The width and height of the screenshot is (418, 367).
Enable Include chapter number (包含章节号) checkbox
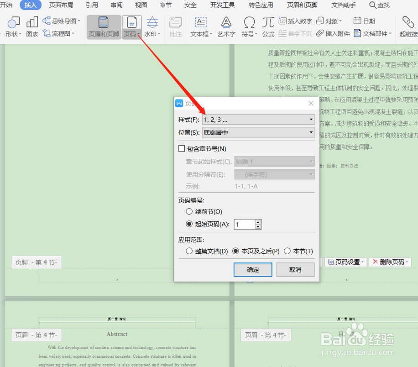coord(182,148)
